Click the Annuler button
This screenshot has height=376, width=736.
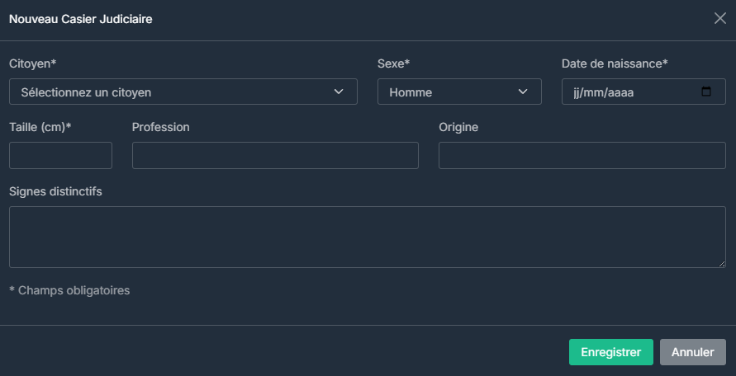coord(693,352)
